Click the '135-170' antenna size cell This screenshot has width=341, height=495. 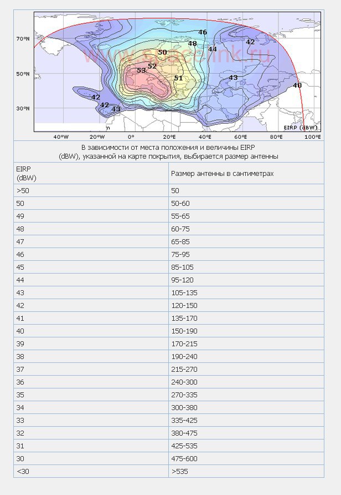246,318
